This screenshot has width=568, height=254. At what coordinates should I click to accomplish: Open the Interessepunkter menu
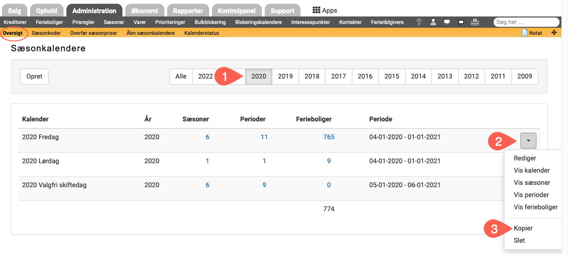tap(310, 22)
